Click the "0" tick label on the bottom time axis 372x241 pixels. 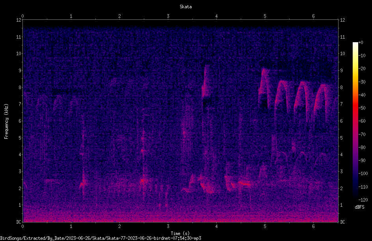pos(22,226)
